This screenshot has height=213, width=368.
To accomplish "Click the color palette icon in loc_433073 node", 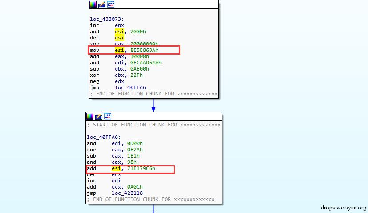I will (x=93, y=4).
